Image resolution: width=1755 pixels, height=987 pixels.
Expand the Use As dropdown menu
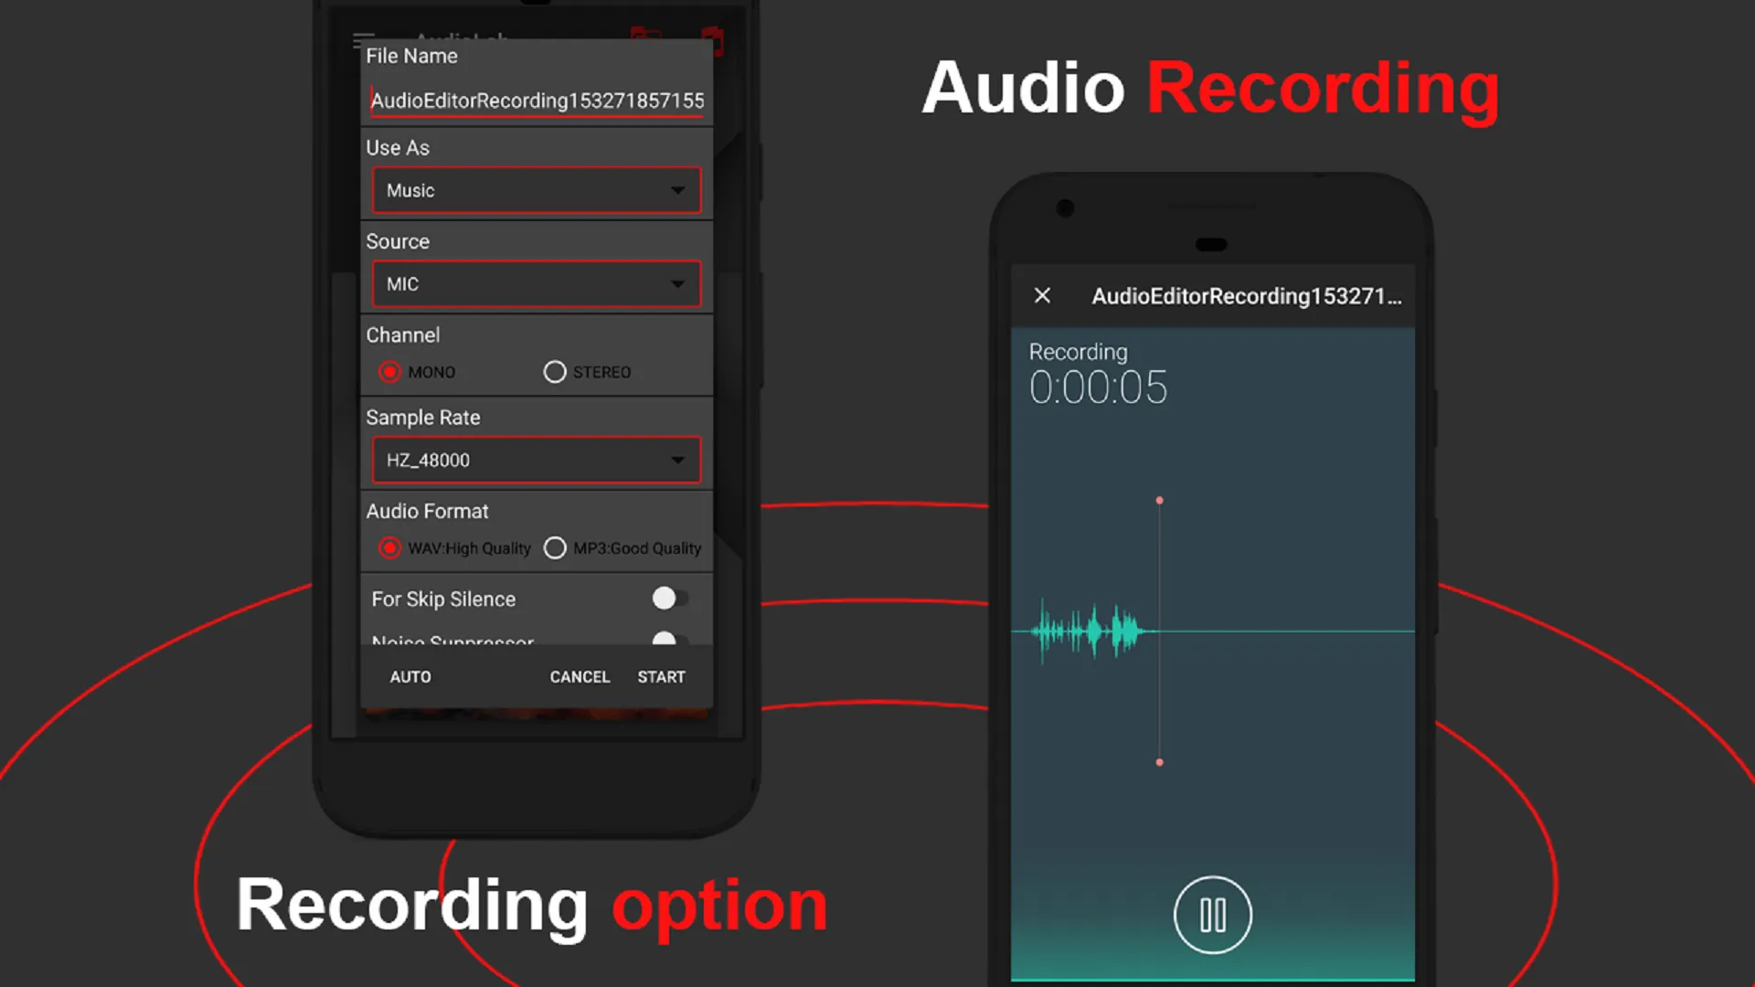point(537,190)
